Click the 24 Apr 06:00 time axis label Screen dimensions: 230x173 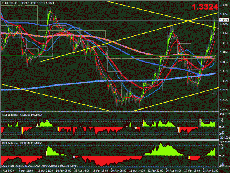[x=174, y=171]
